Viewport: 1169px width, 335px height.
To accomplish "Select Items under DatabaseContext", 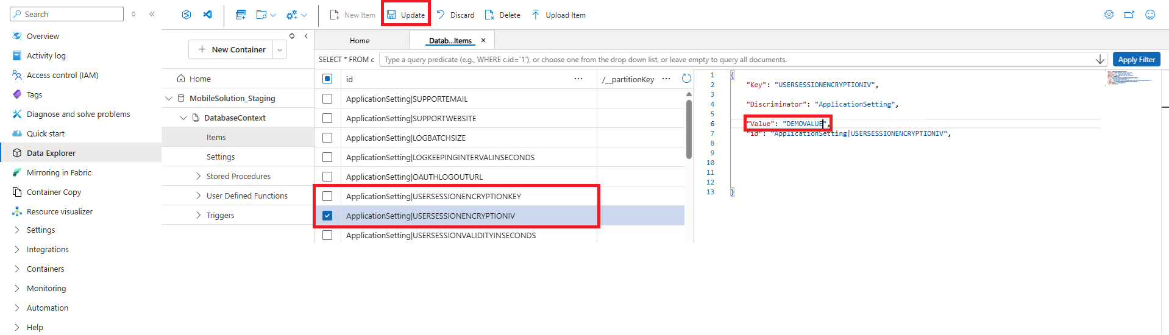I will pos(216,137).
